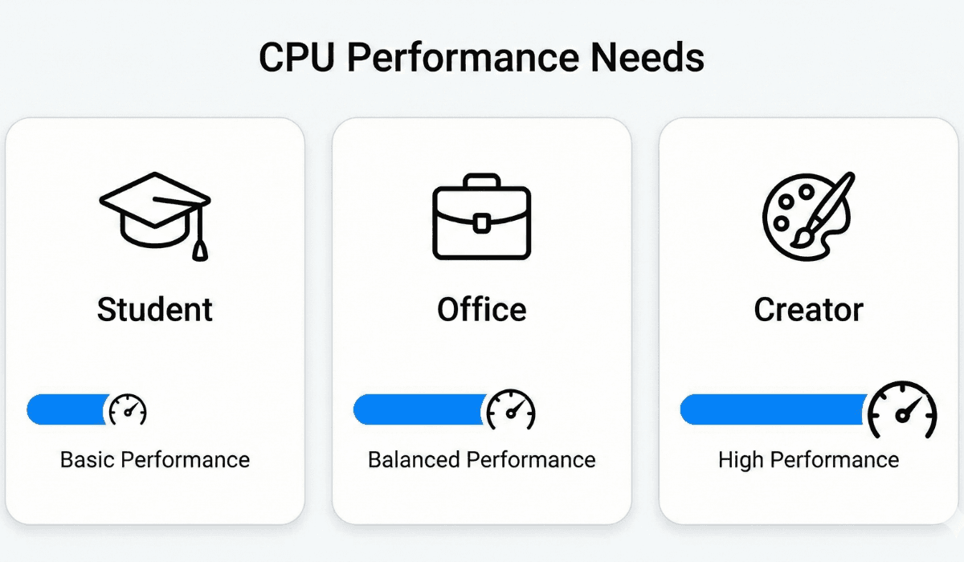Click the briefcase clasp on the Office icon
The image size is (964, 562).
tap(481, 222)
